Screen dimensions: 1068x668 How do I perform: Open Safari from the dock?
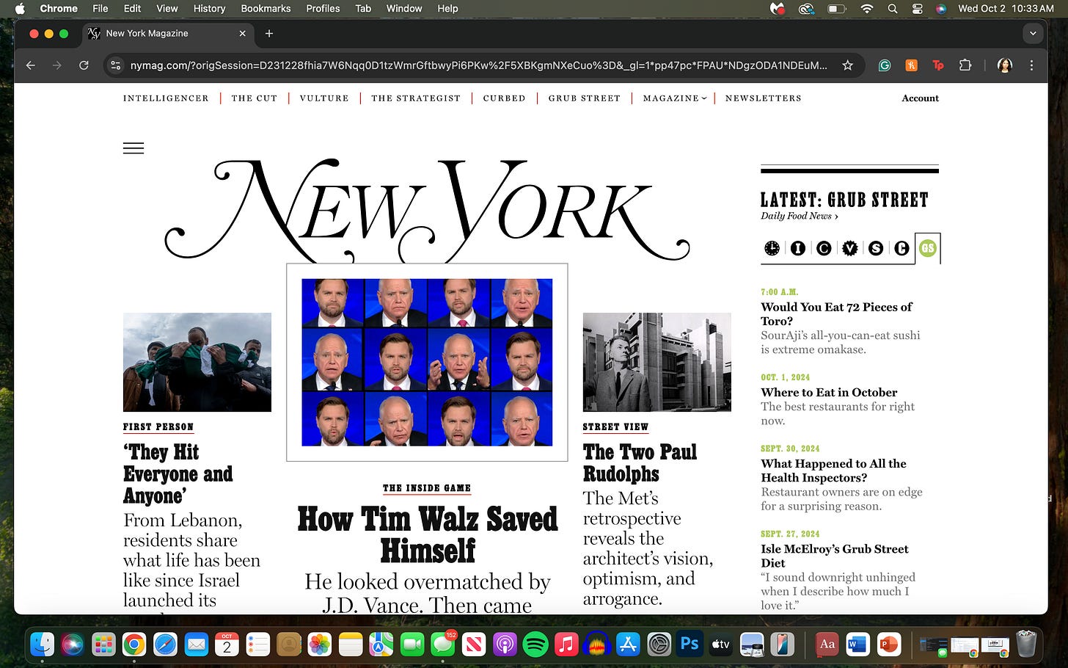click(165, 645)
